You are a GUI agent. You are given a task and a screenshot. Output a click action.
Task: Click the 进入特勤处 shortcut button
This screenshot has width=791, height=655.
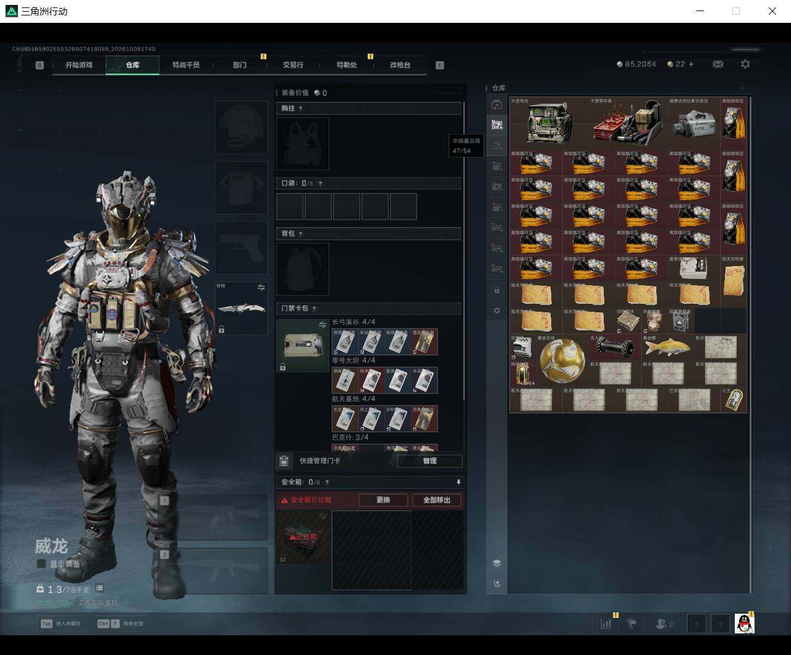click(61, 624)
